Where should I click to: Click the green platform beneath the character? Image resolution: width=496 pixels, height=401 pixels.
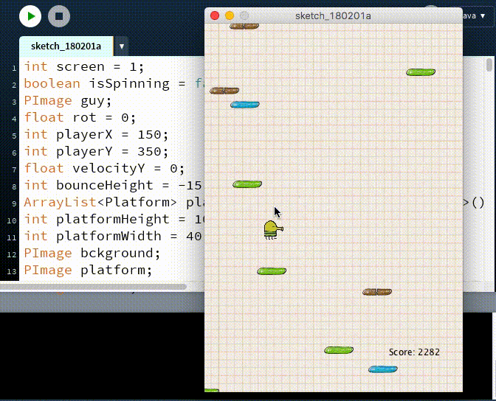pyautogui.click(x=272, y=271)
